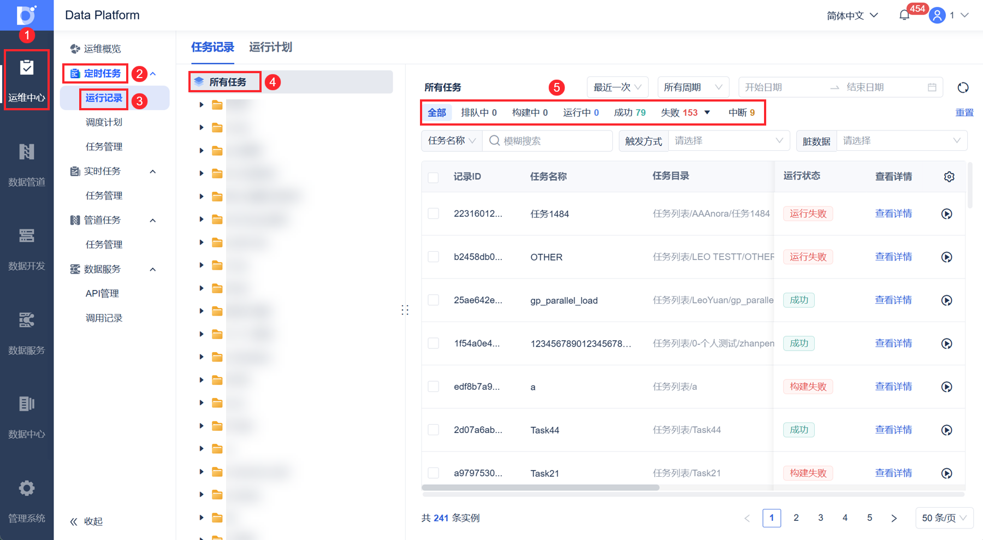
Task: Filter by 排队中 0 status
Action: (479, 112)
